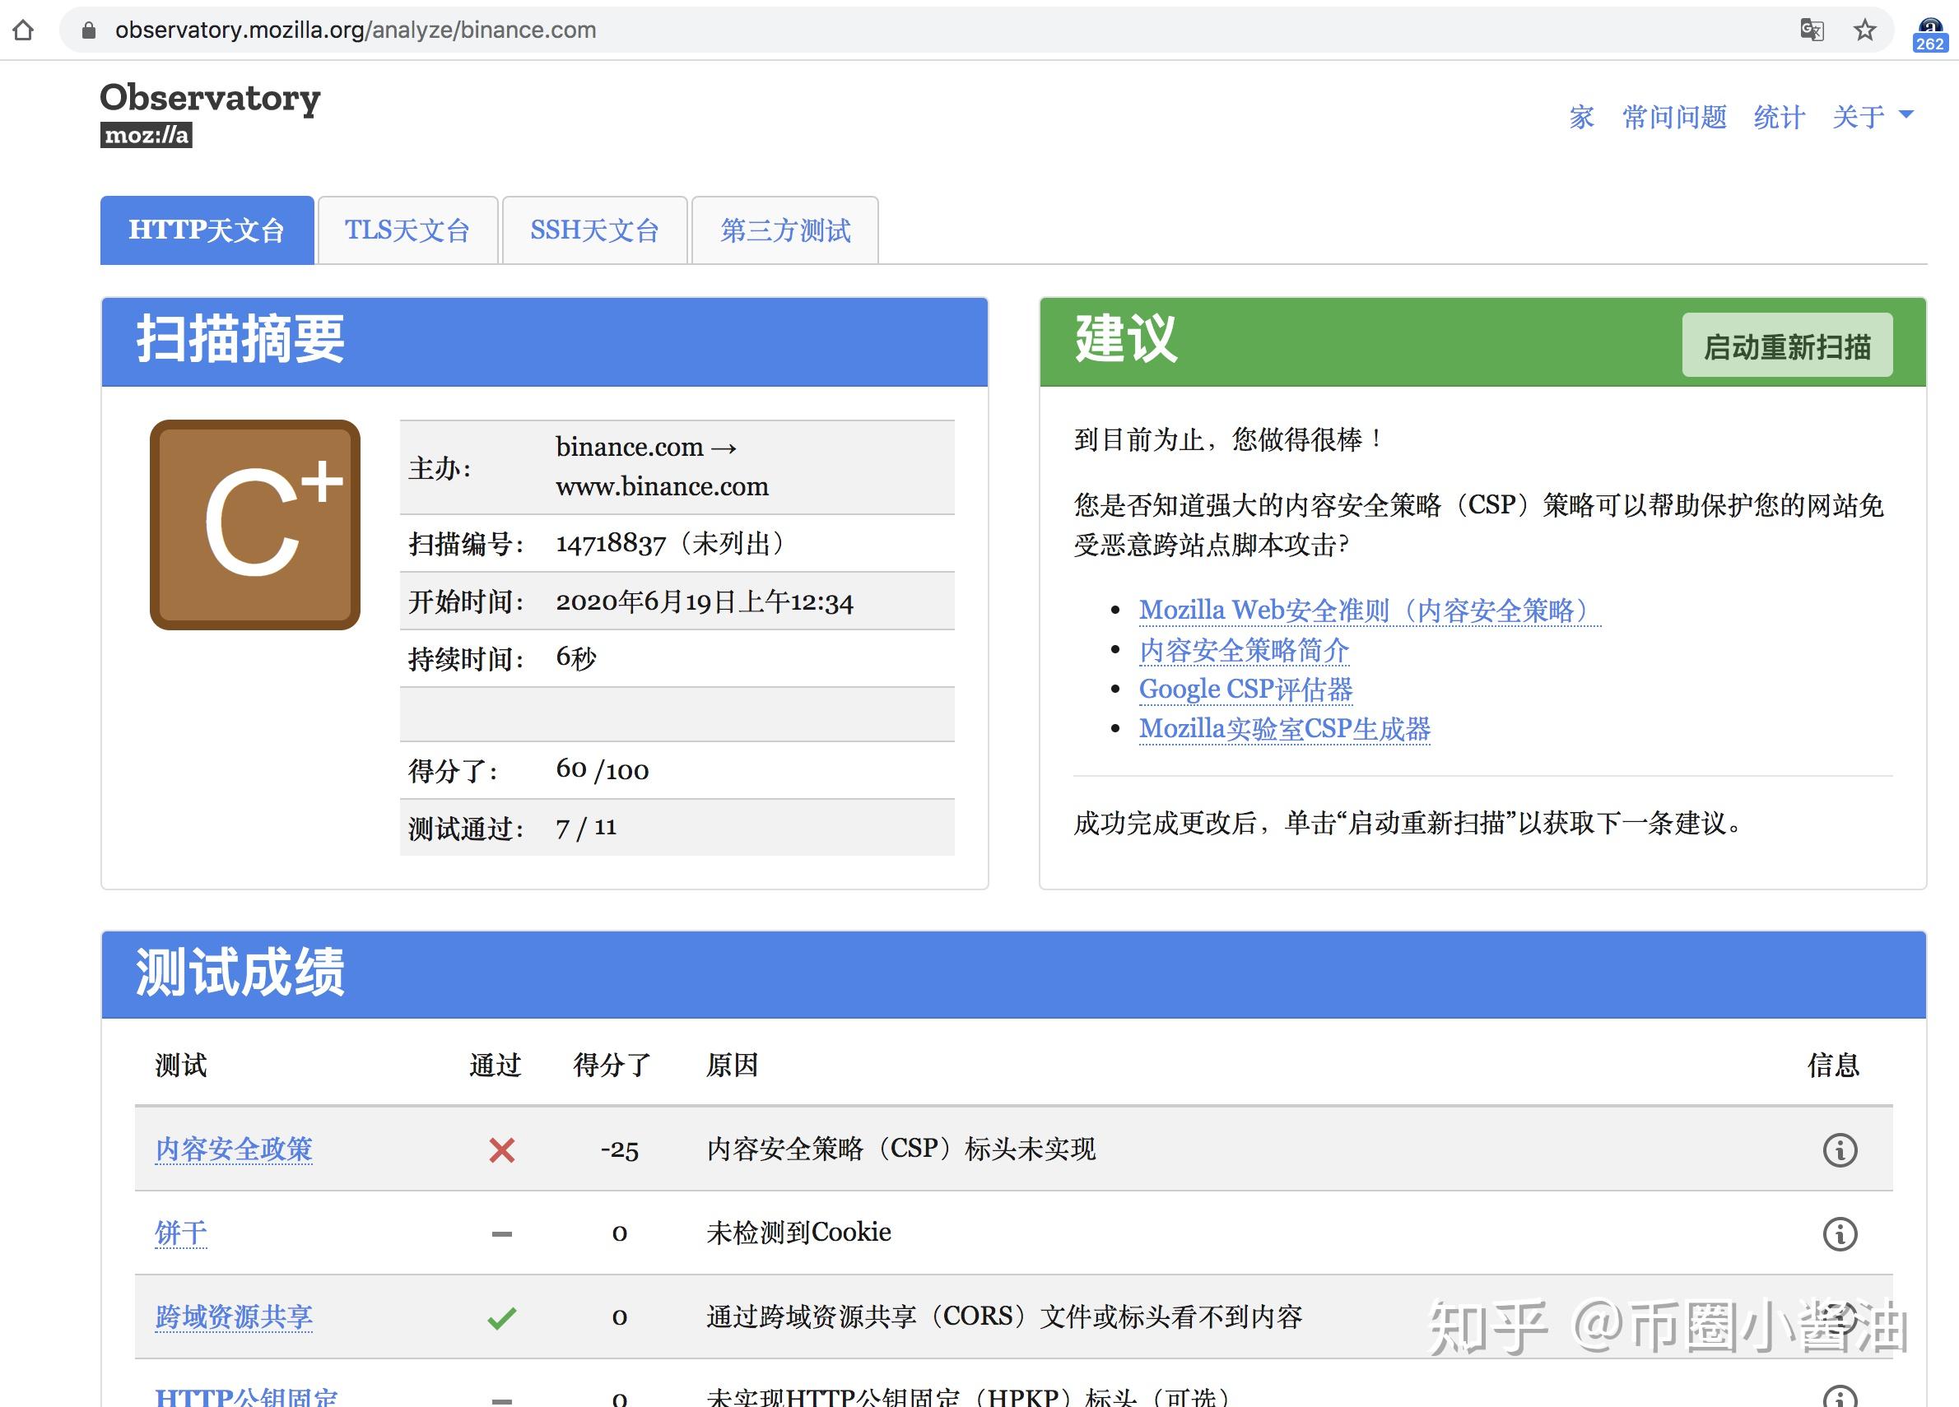Go to 家 home link
1959x1407 pixels.
1581,117
